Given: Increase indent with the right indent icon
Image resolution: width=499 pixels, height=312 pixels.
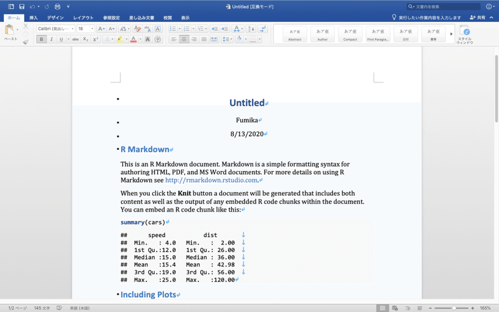Looking at the screenshot, I should [225, 29].
